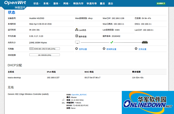
Task: Click 重启 to reboot the router
Action: pos(102,3)
